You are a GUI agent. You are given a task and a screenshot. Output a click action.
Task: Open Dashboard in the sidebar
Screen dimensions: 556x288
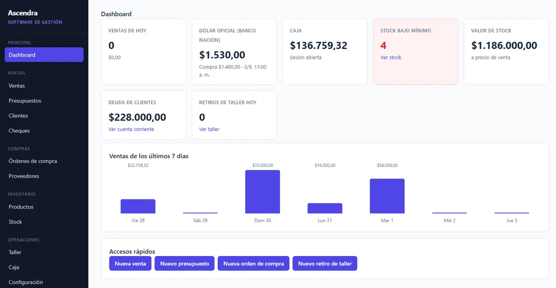point(44,55)
